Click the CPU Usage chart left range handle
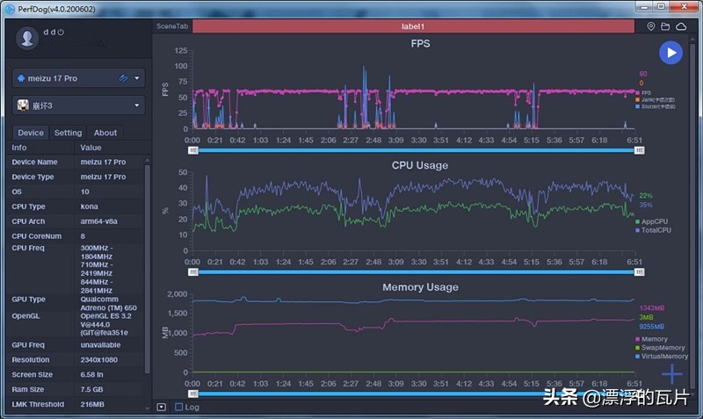The image size is (703, 419). [192, 272]
